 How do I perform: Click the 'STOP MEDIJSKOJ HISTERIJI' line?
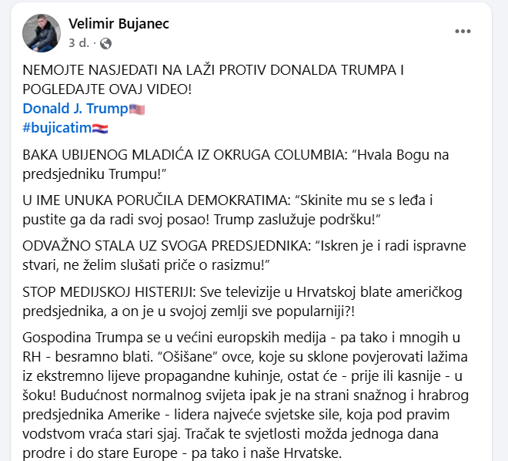tap(242, 292)
